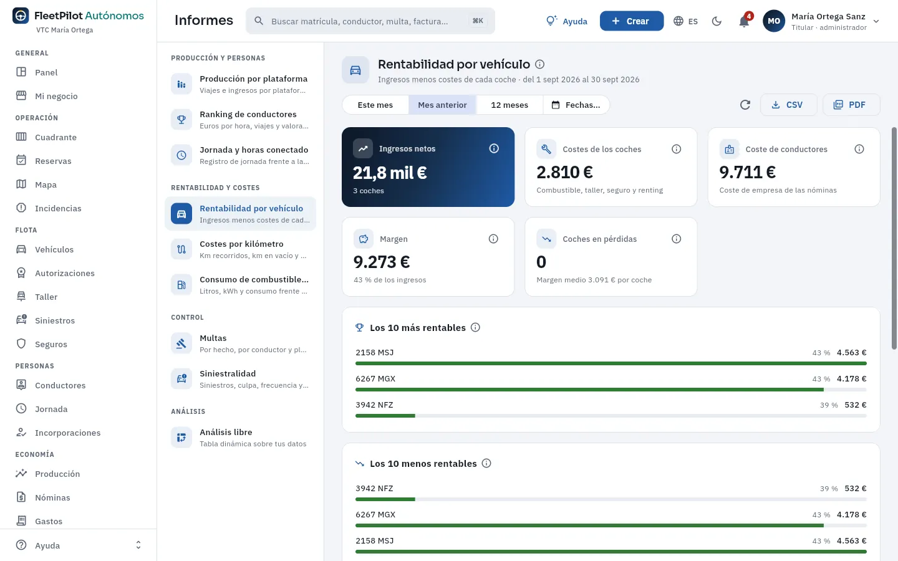Screen dimensions: 898x561
Task: Open notifications bell with 4 badge
Action: [x=744, y=21]
